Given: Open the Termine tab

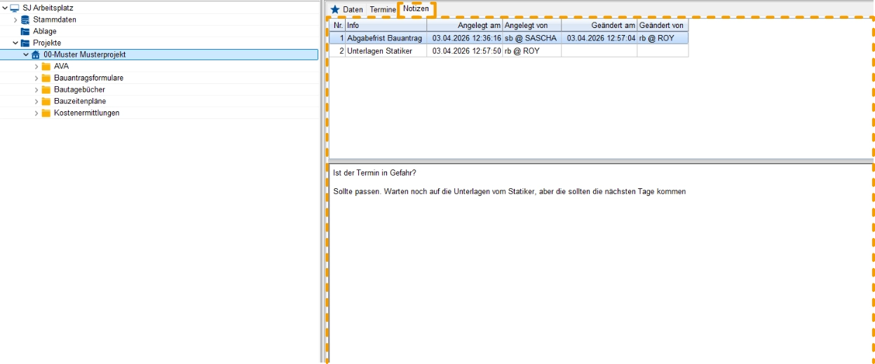Looking at the screenshot, I should pos(383,10).
